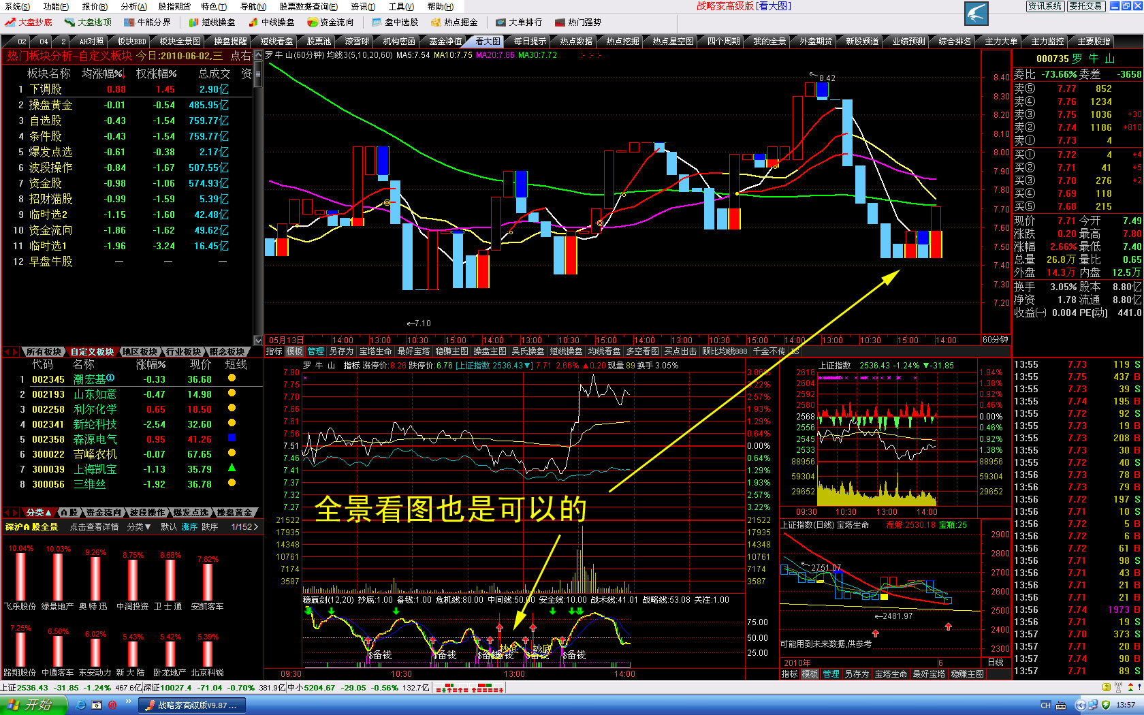Click 管理 under the K-line chart
Viewport: 1144px width, 715px height.
tap(316, 351)
